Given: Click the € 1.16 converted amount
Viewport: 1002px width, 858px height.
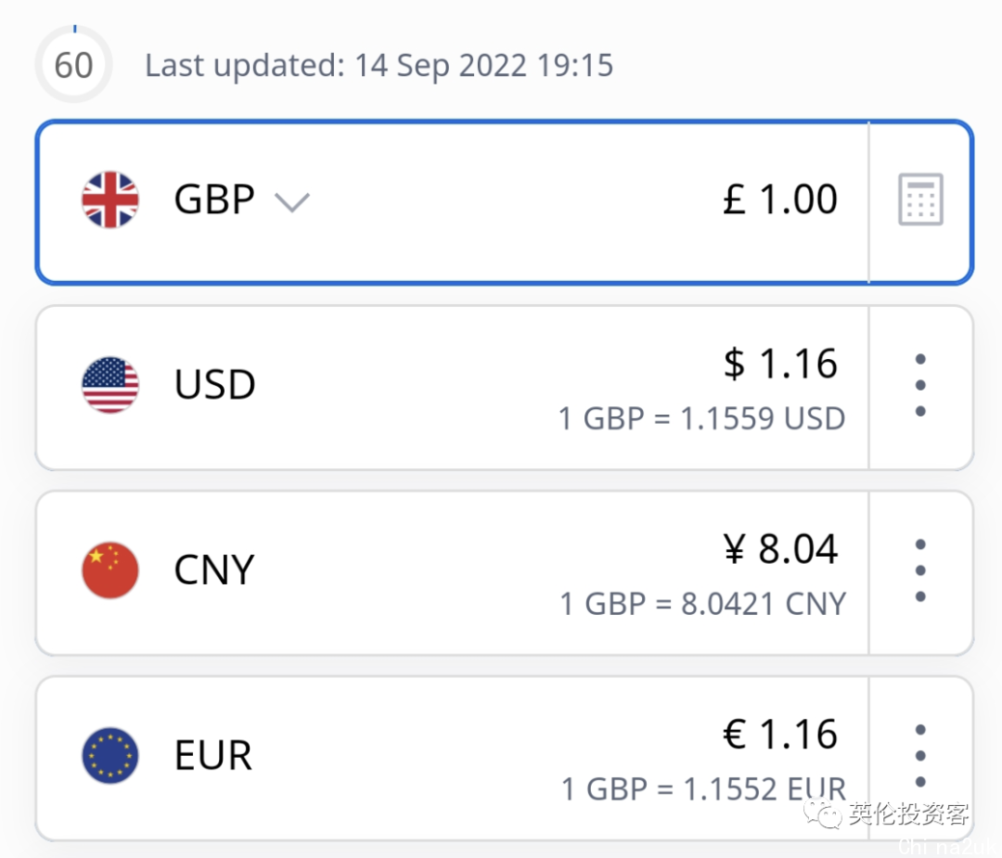Looking at the screenshot, I should point(780,734).
